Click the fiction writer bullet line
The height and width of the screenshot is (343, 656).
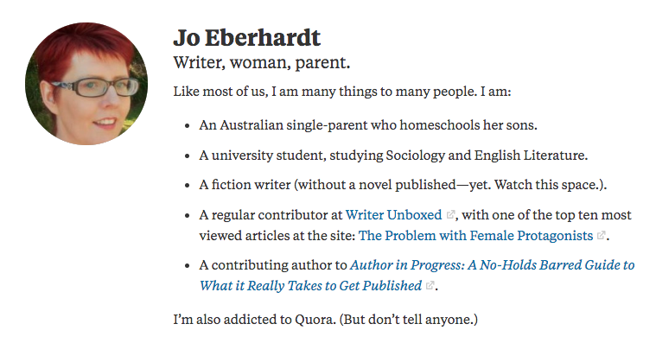403,185
